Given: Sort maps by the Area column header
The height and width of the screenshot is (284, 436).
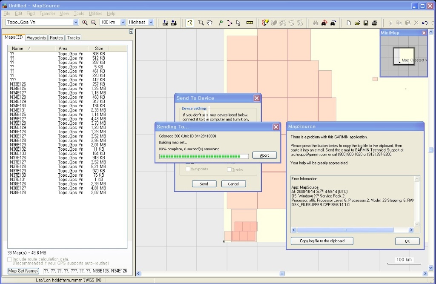Looking at the screenshot, I should [x=72, y=49].
